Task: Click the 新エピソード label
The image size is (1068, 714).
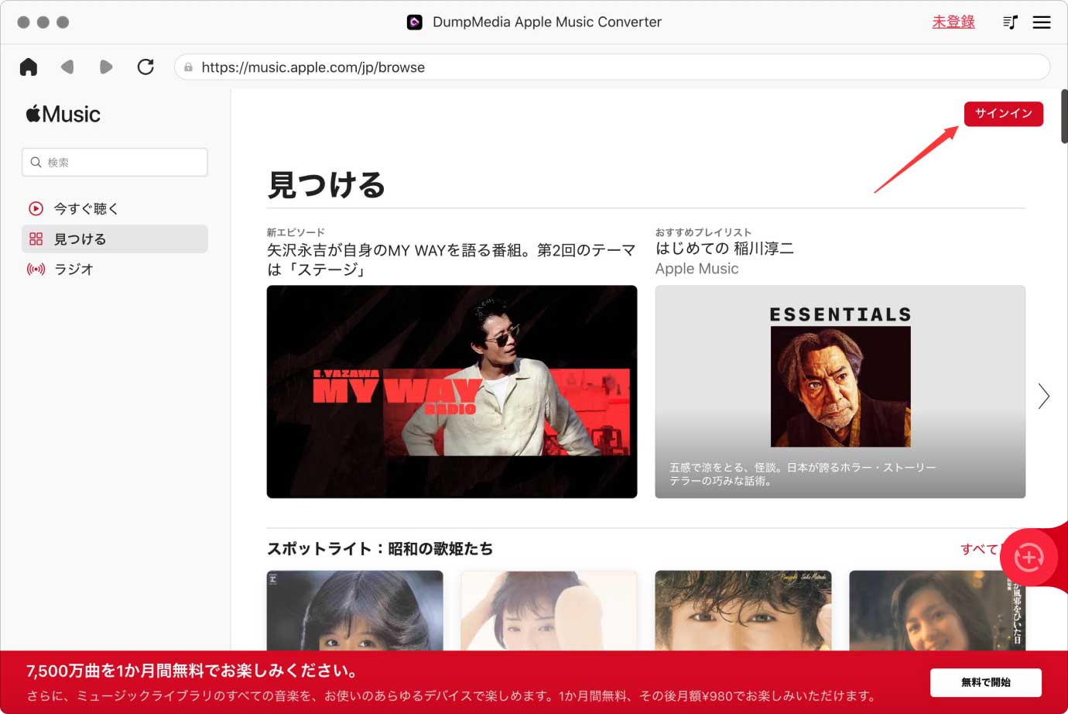Action: coord(296,232)
